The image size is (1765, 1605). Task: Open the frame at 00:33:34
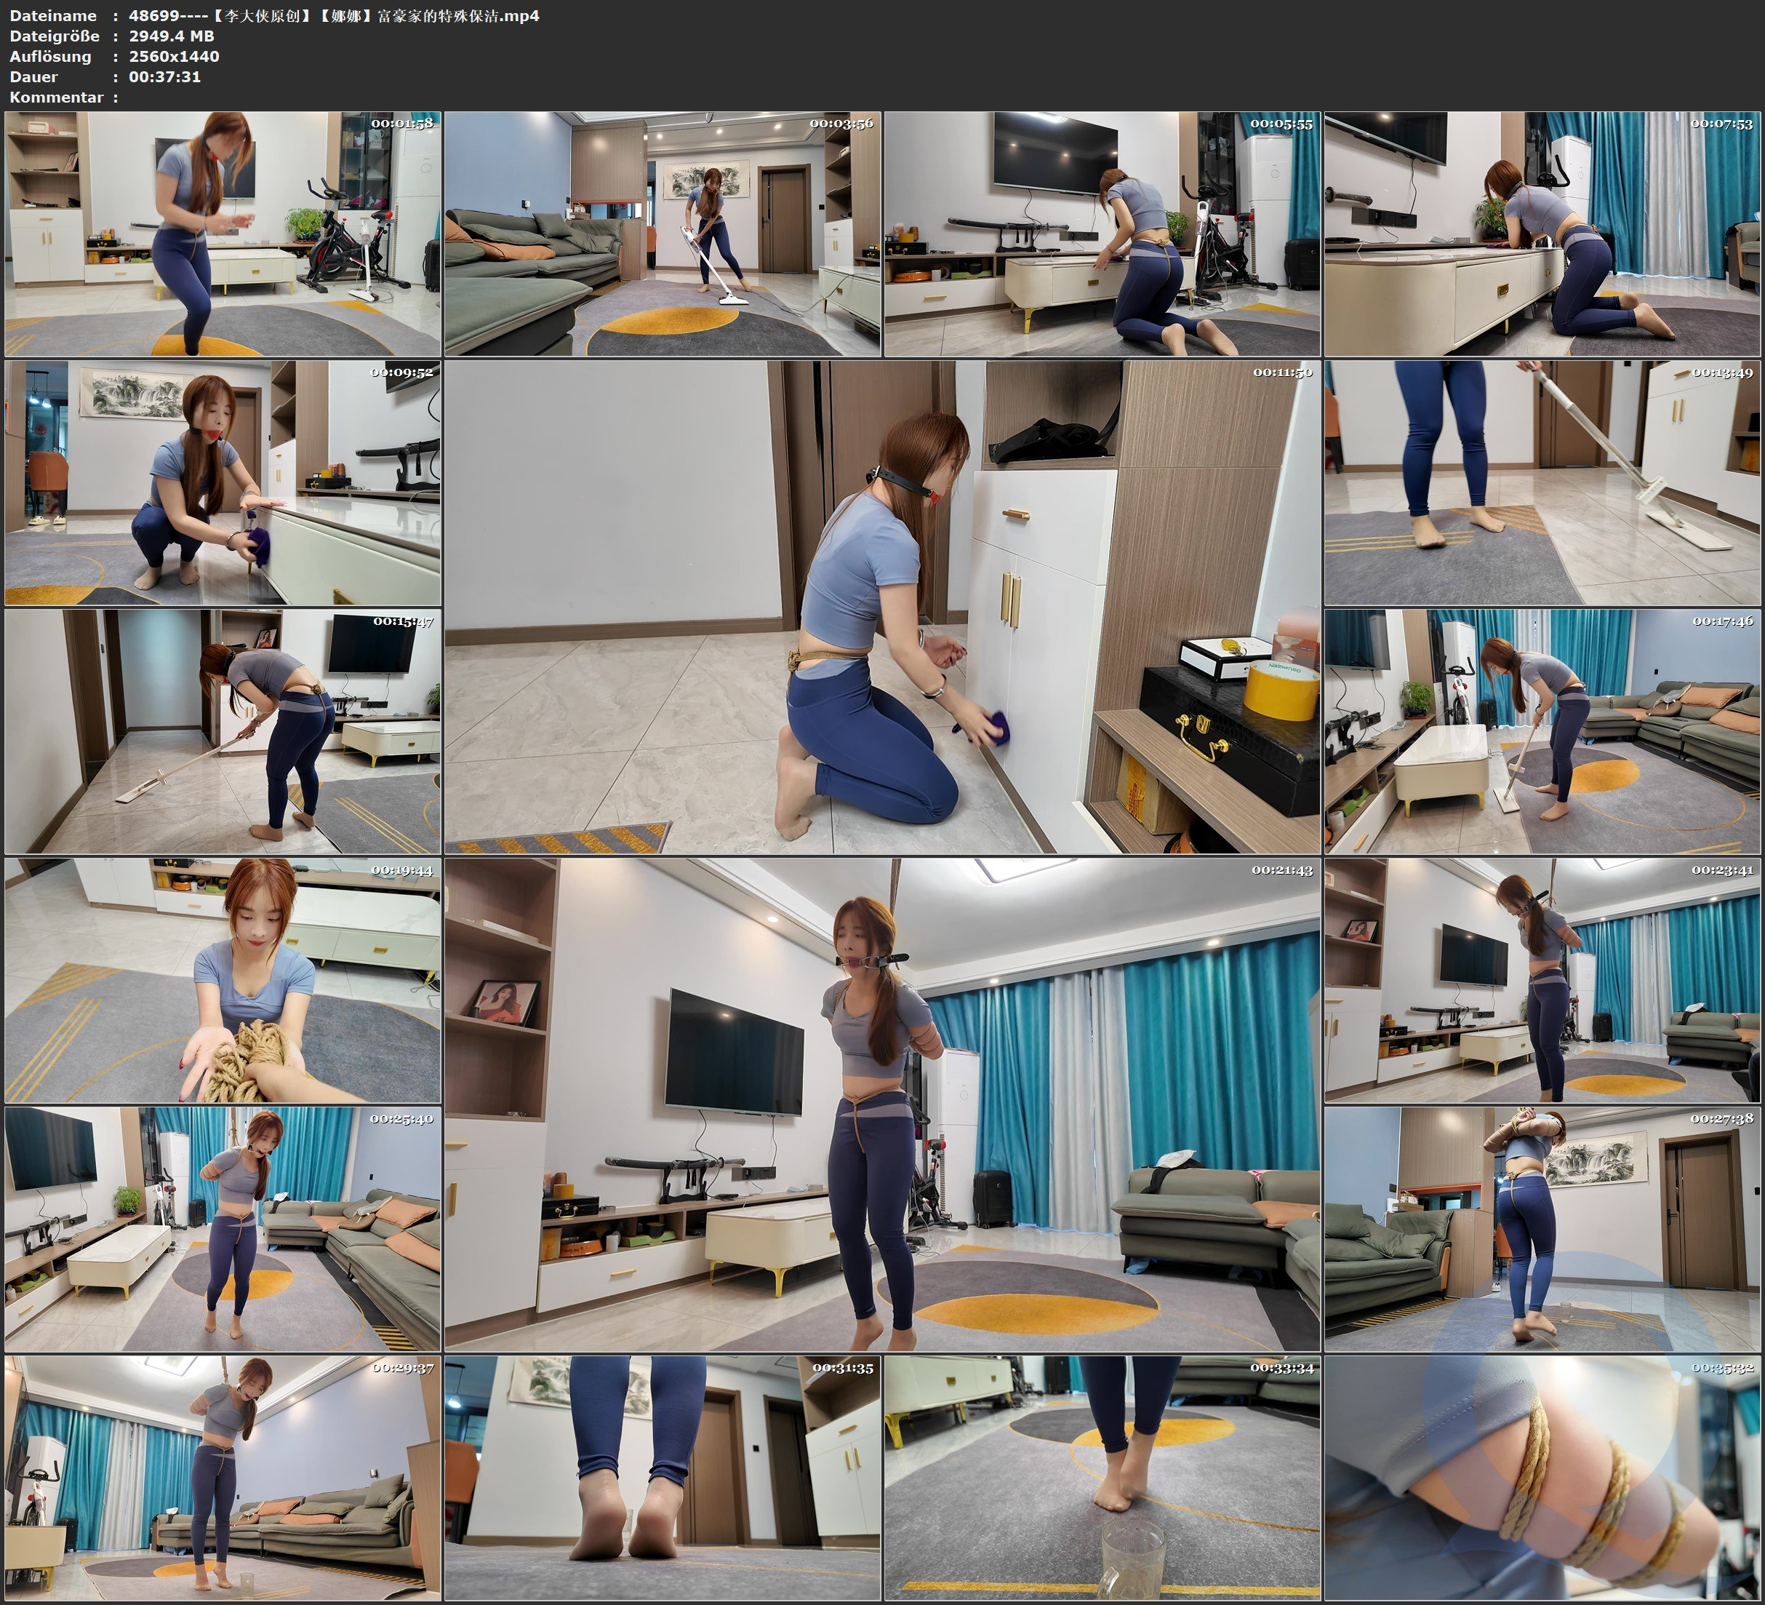point(1101,1478)
